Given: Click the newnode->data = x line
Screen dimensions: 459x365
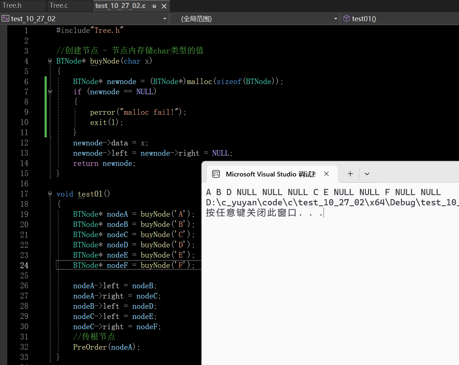Looking at the screenshot, I should pos(111,143).
